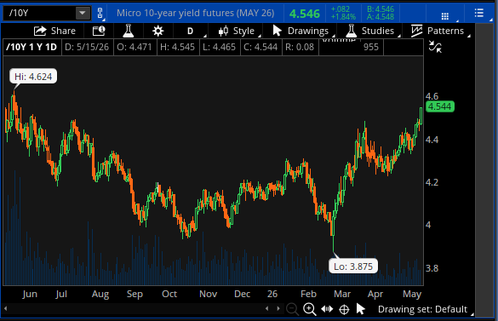Click the 4.2 price axis label
Screen dimensions: 498x321
[432, 182]
